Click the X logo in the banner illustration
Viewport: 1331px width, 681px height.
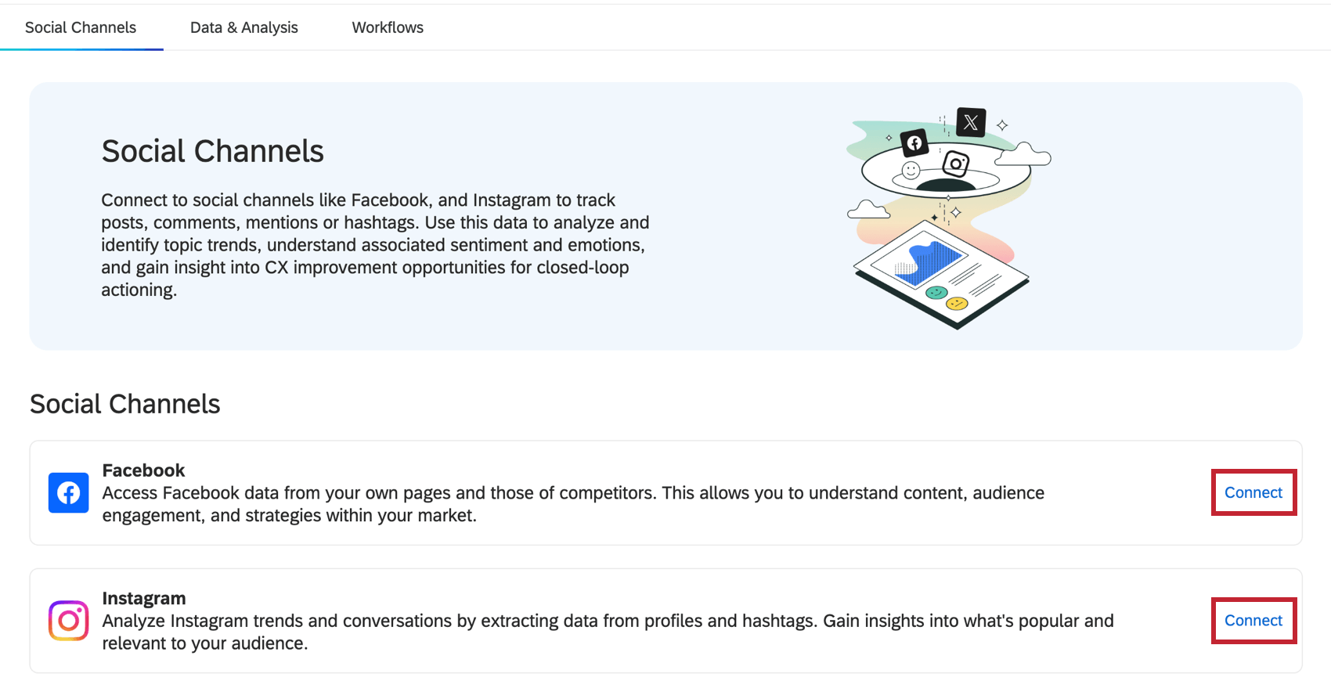(971, 122)
